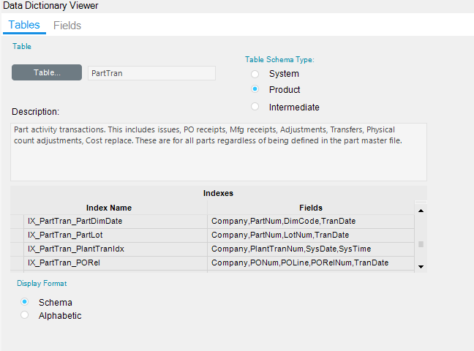This screenshot has height=351, width=474.
Task: Click the Description label
Action: pyautogui.click(x=35, y=112)
